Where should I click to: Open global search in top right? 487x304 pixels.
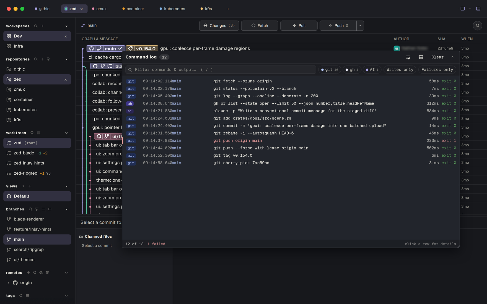point(478,26)
